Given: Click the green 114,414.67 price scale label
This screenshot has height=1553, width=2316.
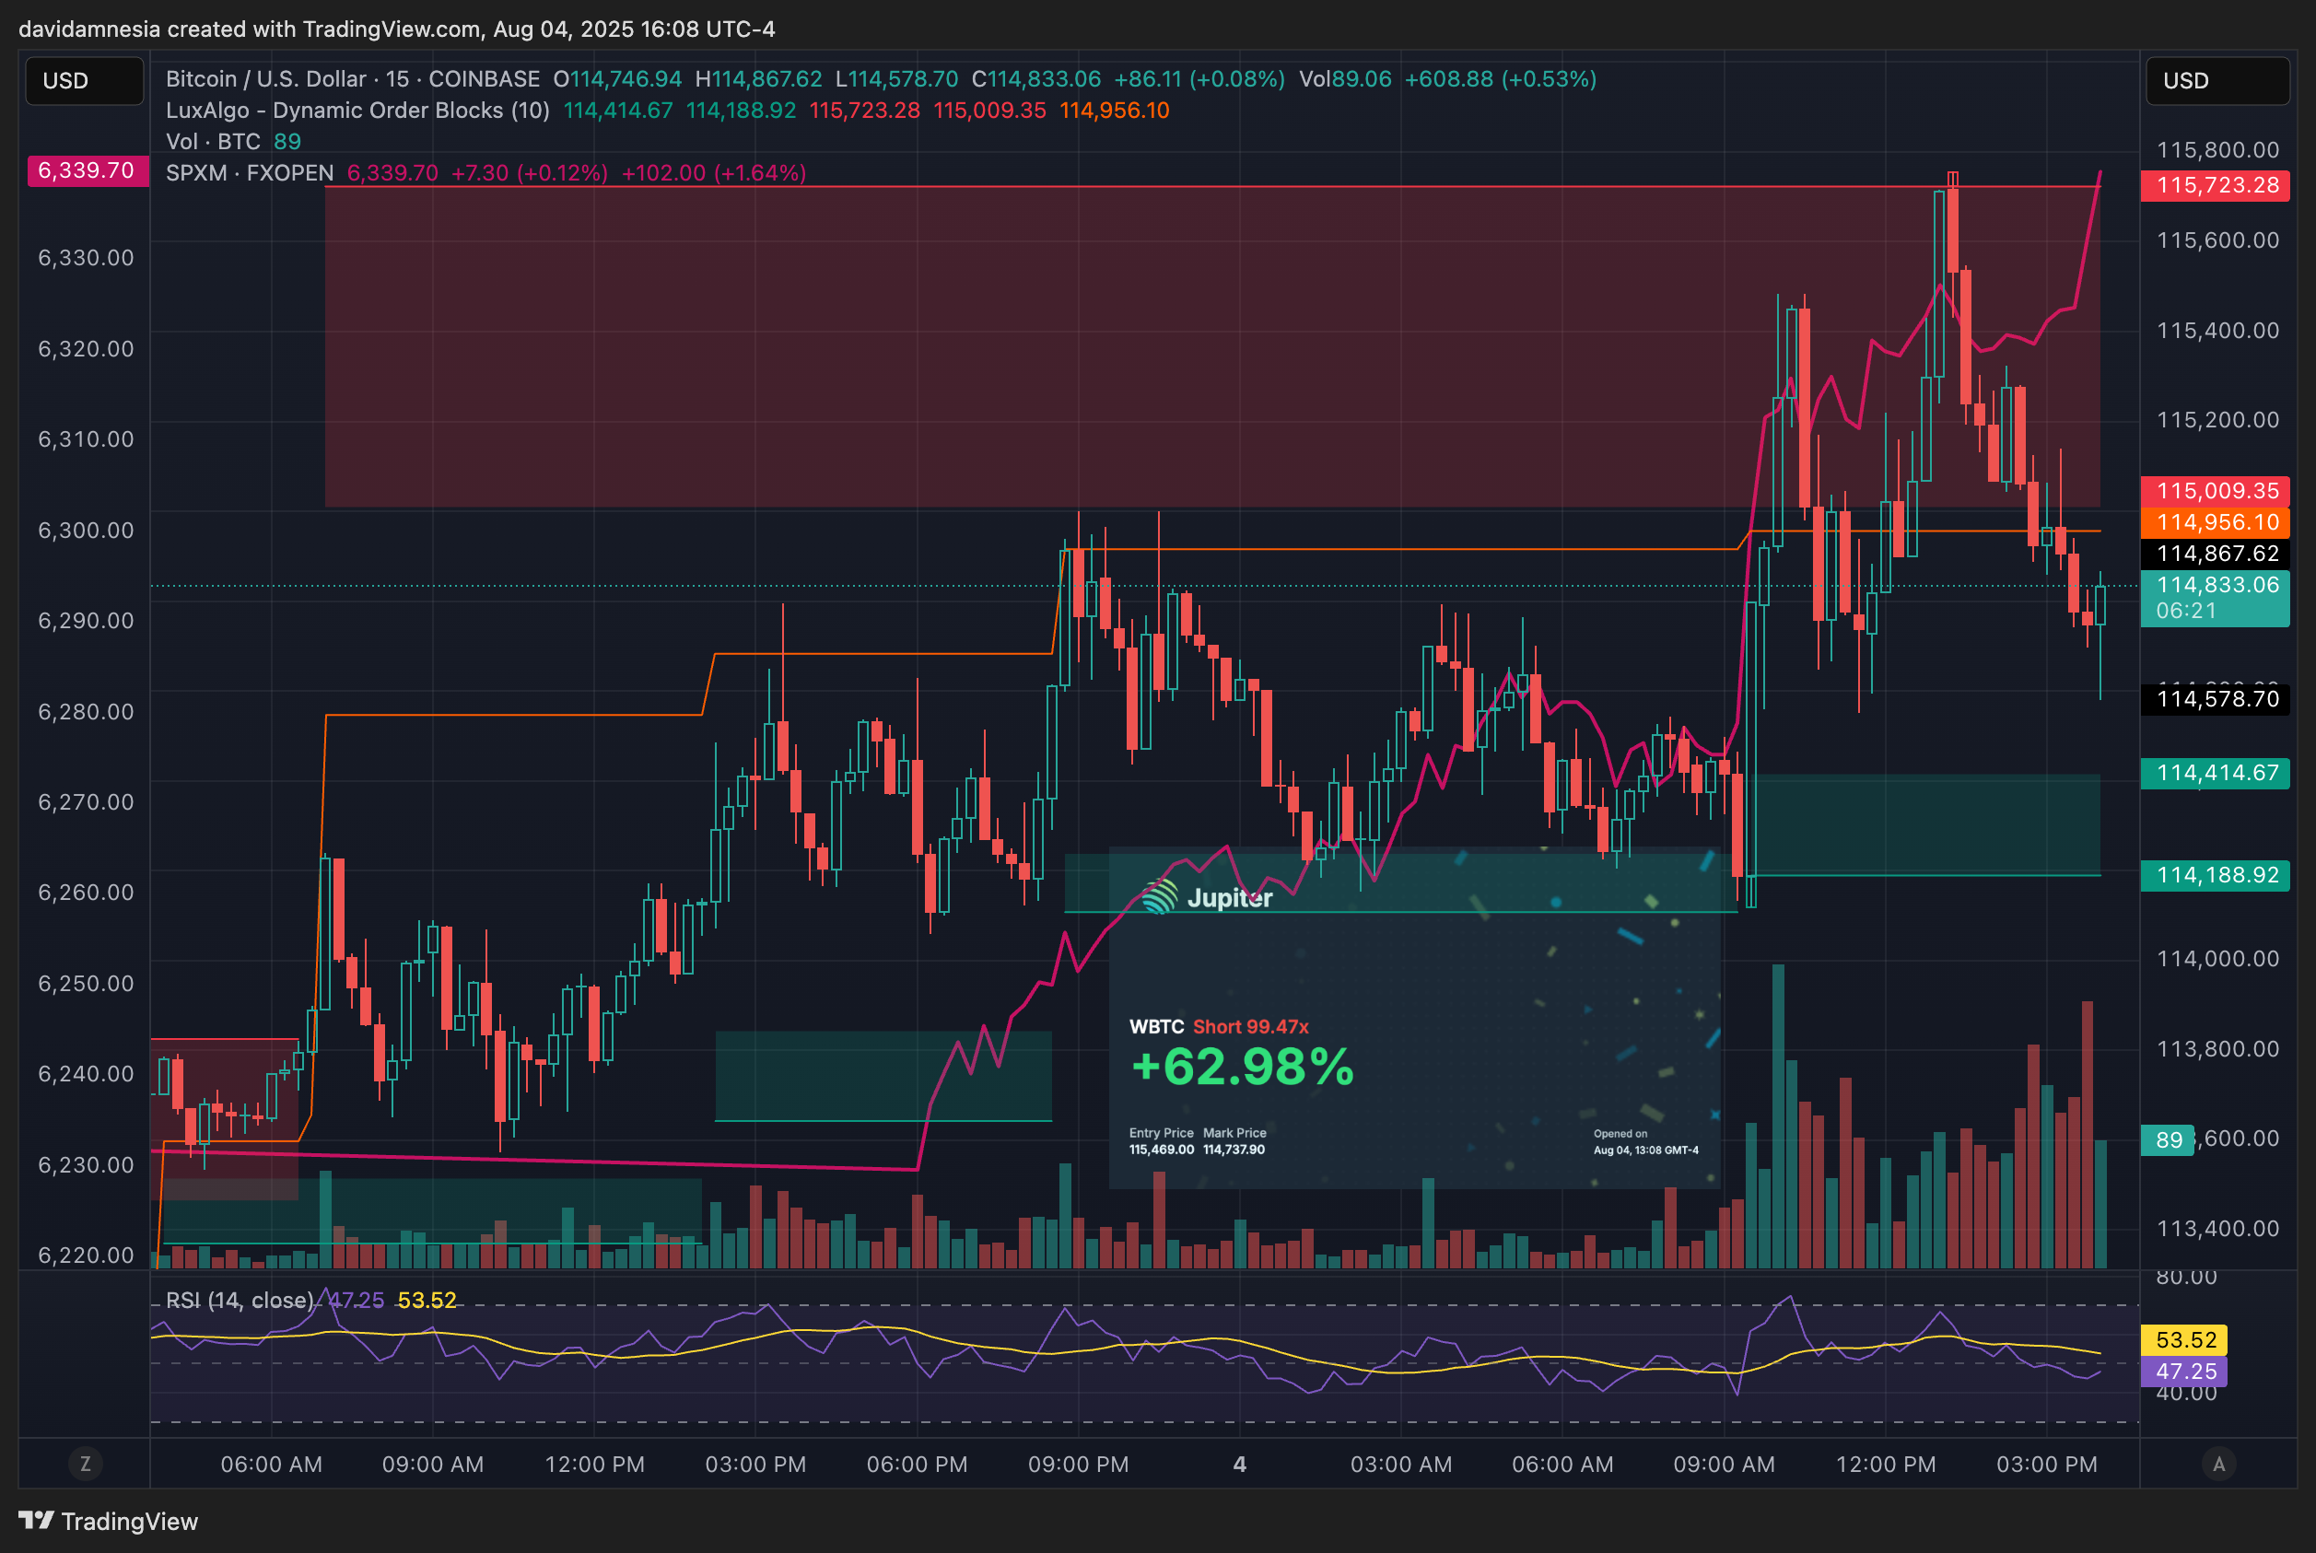Looking at the screenshot, I should (2215, 774).
